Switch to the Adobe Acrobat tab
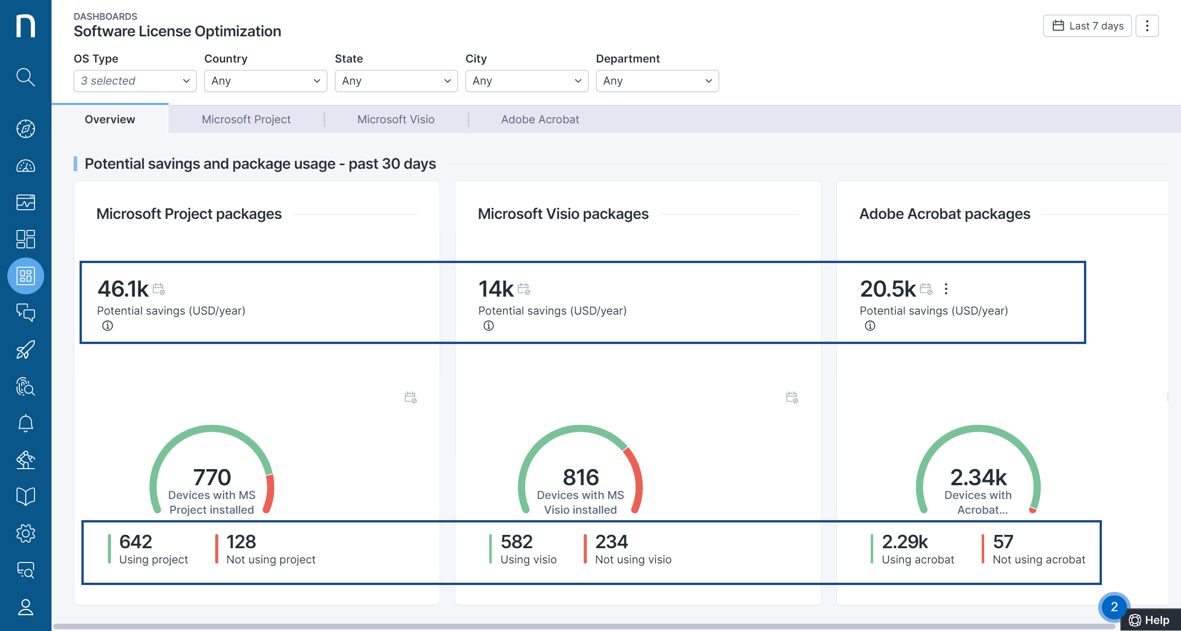Screen dimensions: 1181x631 540,120
